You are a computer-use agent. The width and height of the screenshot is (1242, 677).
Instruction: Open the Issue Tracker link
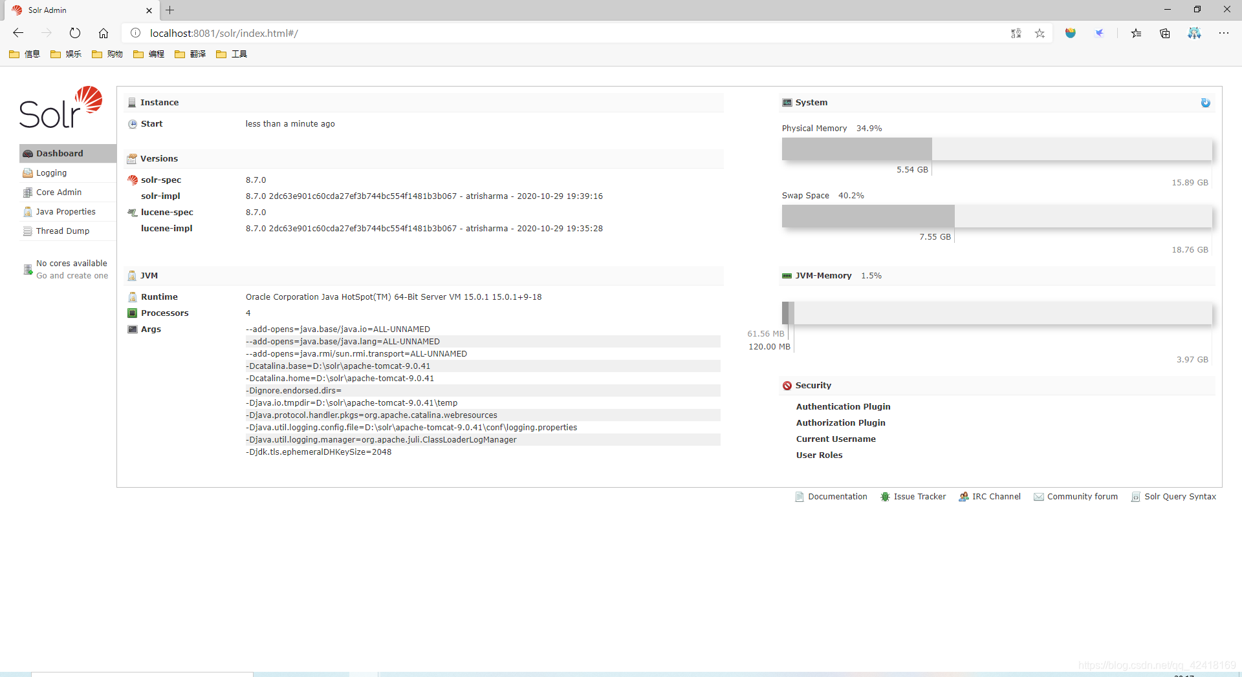913,496
